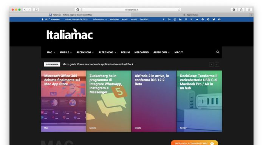263x145 pixels.
Task: Switch to the Apple (Italia) tab
Action: click(x=190, y=15)
